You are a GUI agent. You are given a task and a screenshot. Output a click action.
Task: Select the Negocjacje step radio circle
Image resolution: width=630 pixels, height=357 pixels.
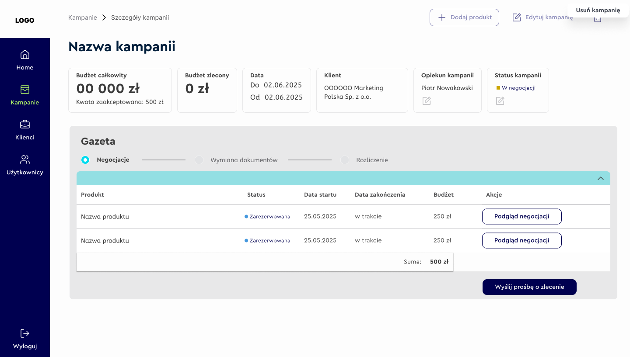pos(85,160)
